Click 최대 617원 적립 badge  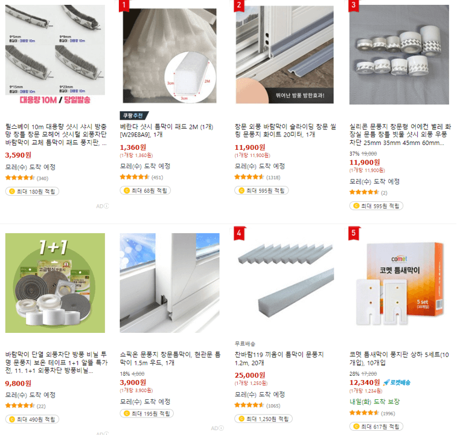tap(376, 426)
